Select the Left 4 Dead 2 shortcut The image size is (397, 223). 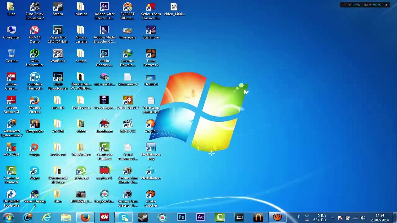coord(127,103)
